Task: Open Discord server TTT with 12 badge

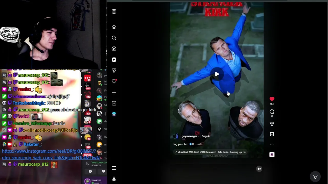Action: (87, 78)
